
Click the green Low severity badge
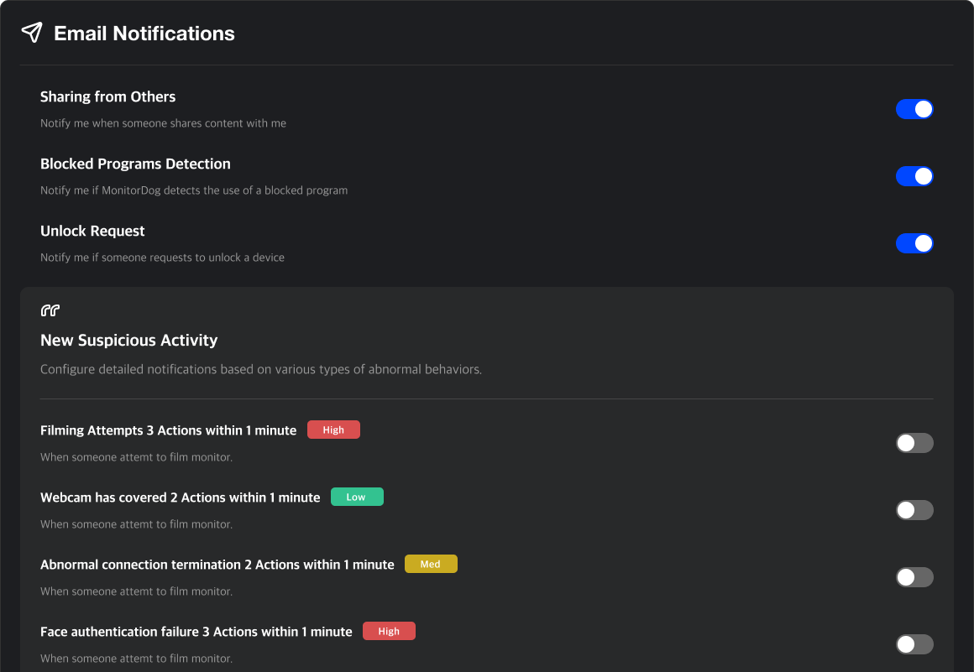click(357, 497)
